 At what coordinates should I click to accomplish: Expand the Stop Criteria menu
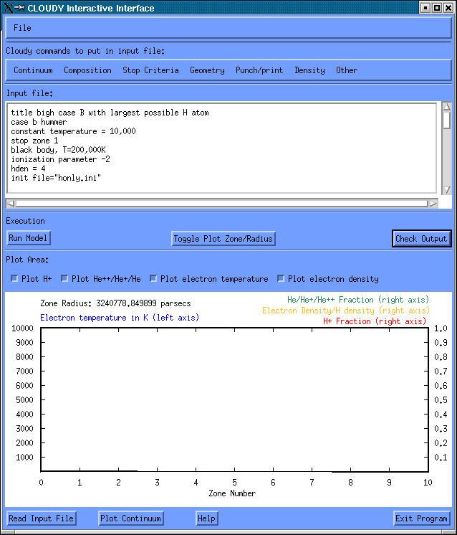pyautogui.click(x=150, y=70)
